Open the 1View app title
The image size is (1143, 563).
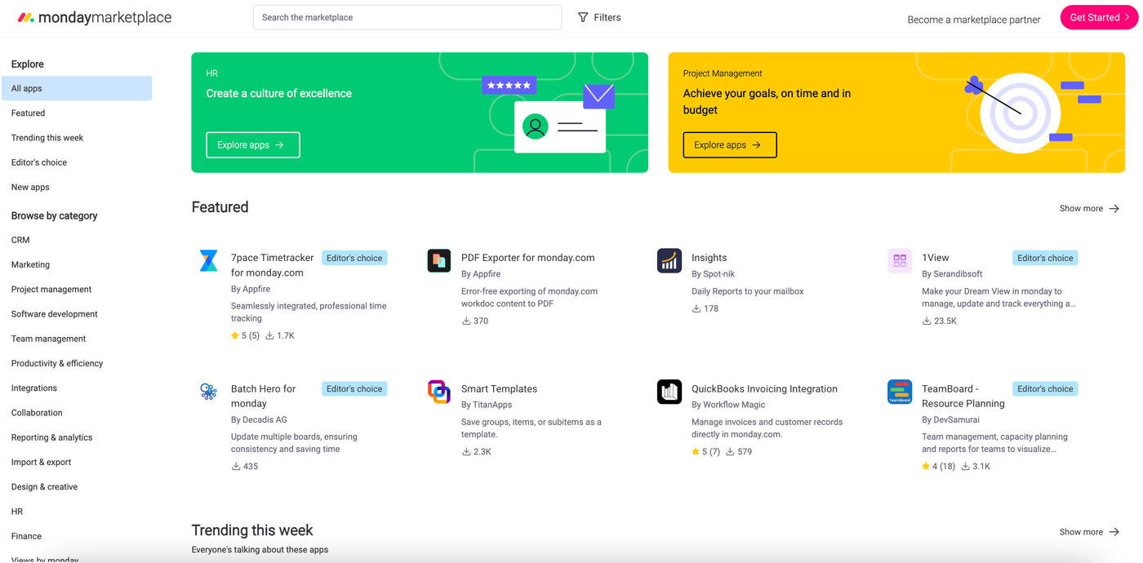(x=936, y=258)
